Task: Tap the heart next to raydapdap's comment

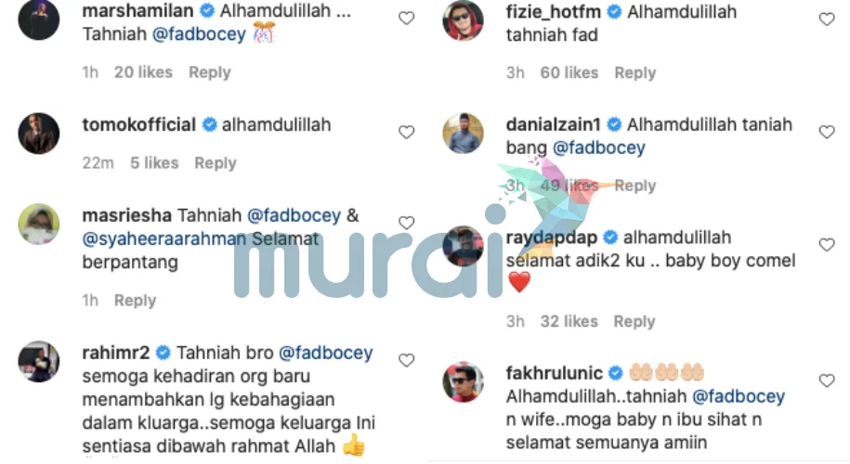Action: pyautogui.click(x=827, y=245)
